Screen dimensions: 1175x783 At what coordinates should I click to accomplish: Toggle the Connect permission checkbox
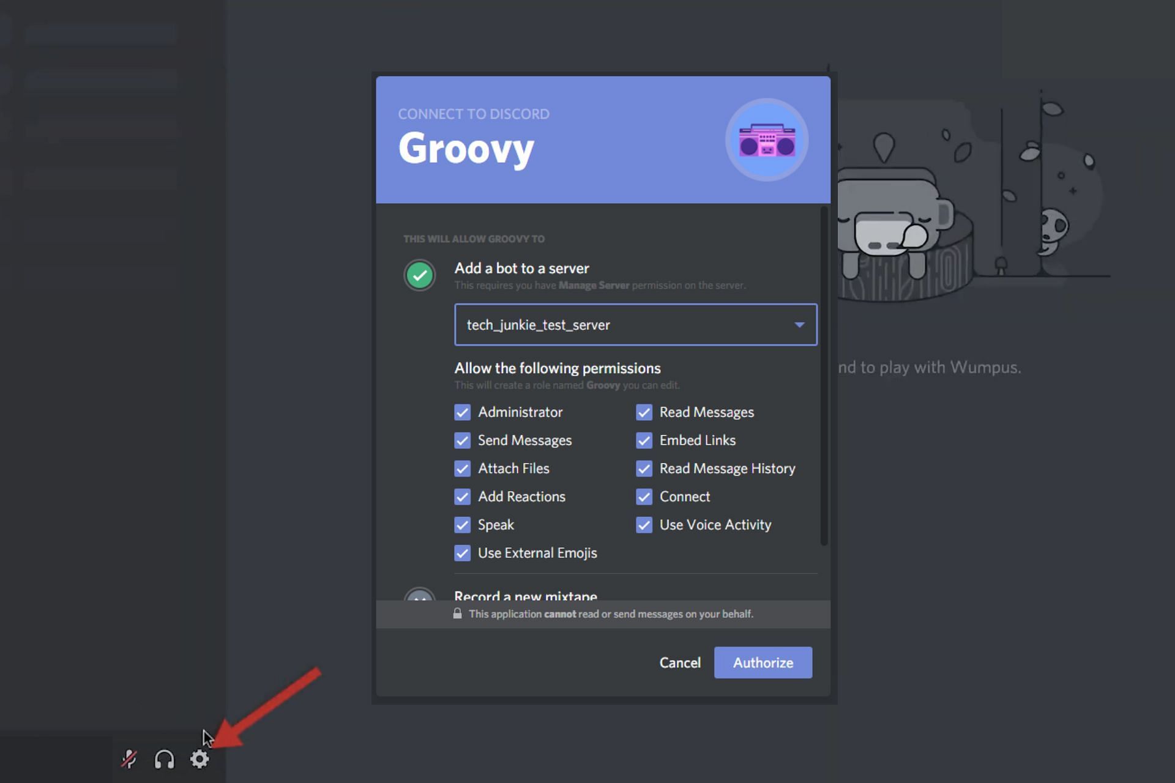point(644,495)
